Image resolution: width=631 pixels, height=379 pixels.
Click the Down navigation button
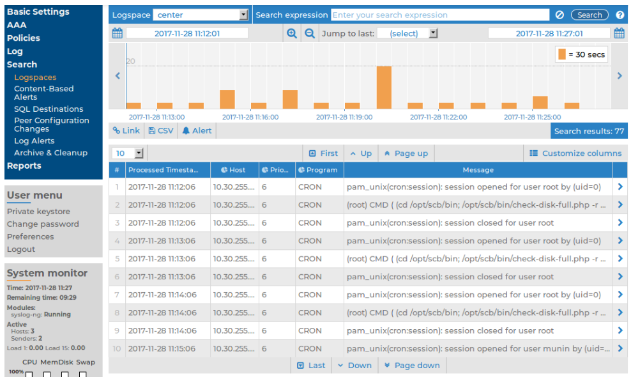point(354,366)
